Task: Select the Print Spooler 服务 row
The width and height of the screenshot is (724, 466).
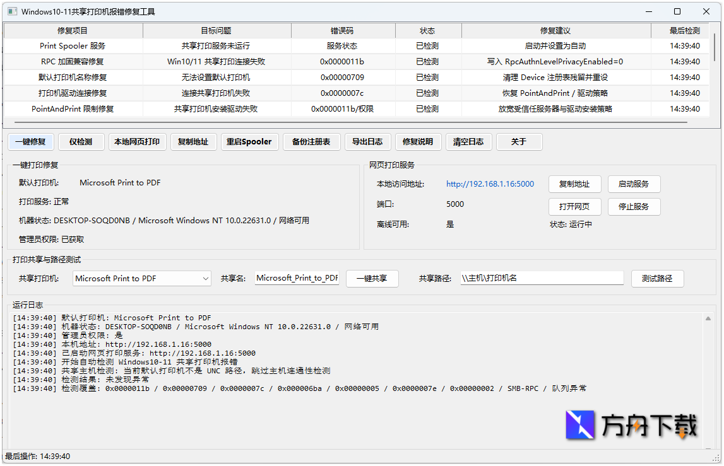Action: coord(356,45)
